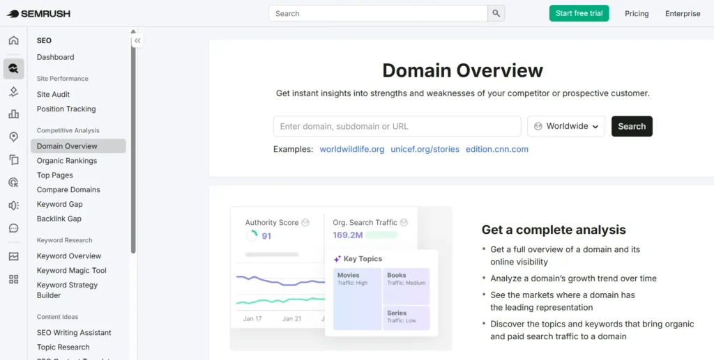Open the chat bubble icon in rail
Viewport: 714px width, 360px height.
(14, 228)
